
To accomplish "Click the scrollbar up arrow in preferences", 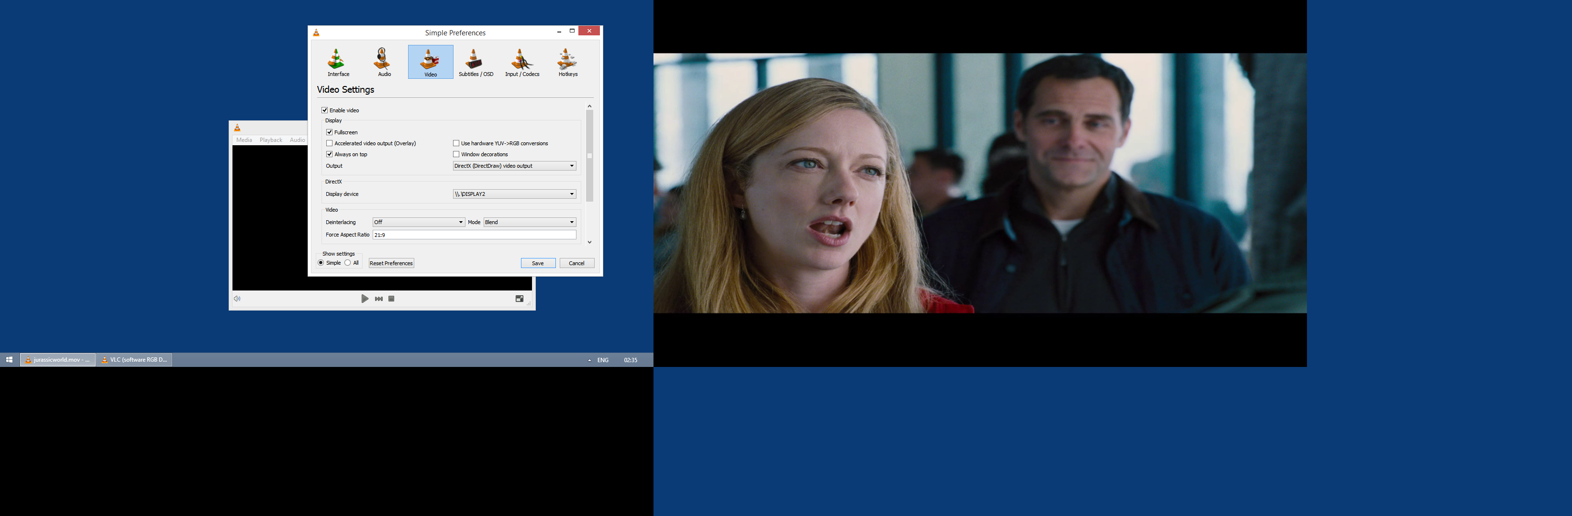I will coord(589,106).
